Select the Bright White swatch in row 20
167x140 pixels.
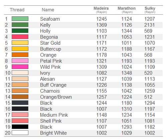(x=20, y=133)
